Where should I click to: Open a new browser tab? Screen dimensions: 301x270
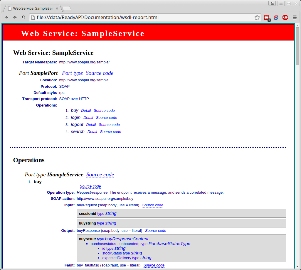[67, 9]
